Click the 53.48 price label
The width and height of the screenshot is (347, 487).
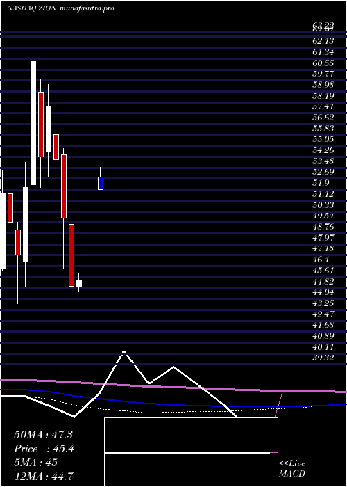[323, 161]
